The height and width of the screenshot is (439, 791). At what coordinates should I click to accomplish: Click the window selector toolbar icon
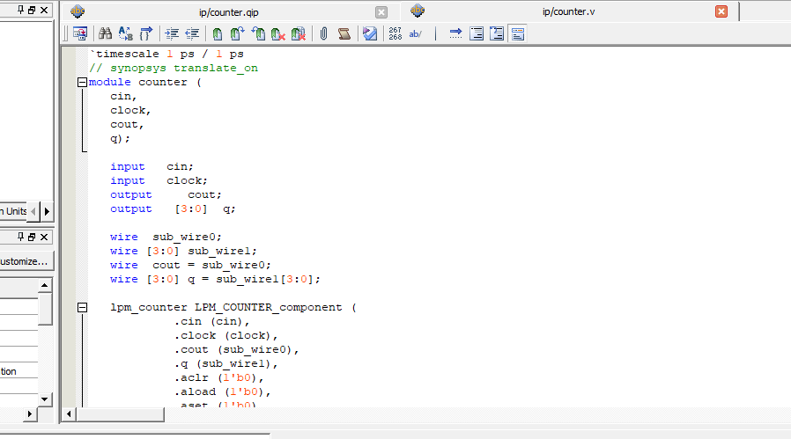pos(80,33)
